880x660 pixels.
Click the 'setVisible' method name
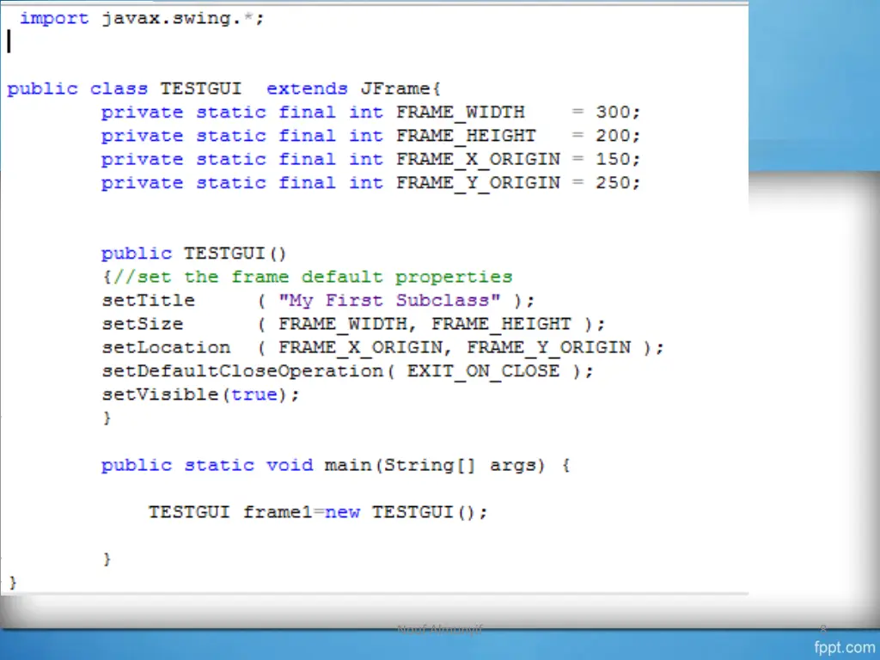click(160, 394)
